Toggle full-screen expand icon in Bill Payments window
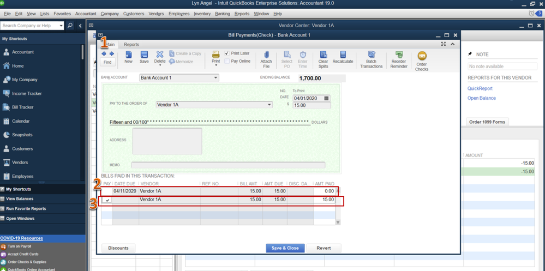The image size is (545, 271). 443,44
